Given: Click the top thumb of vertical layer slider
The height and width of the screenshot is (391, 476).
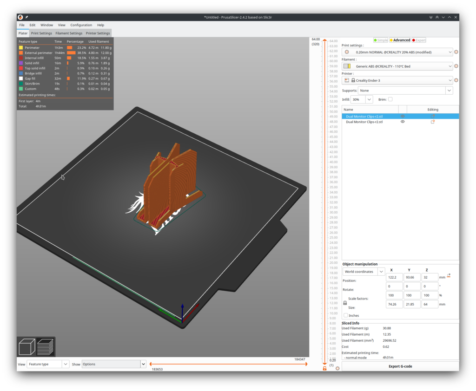Looking at the screenshot, I should point(324,40).
